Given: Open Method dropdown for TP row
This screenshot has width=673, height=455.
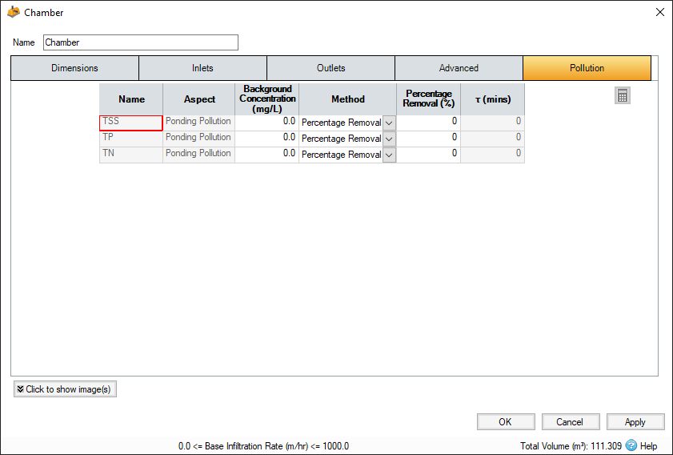Looking at the screenshot, I should (389, 139).
